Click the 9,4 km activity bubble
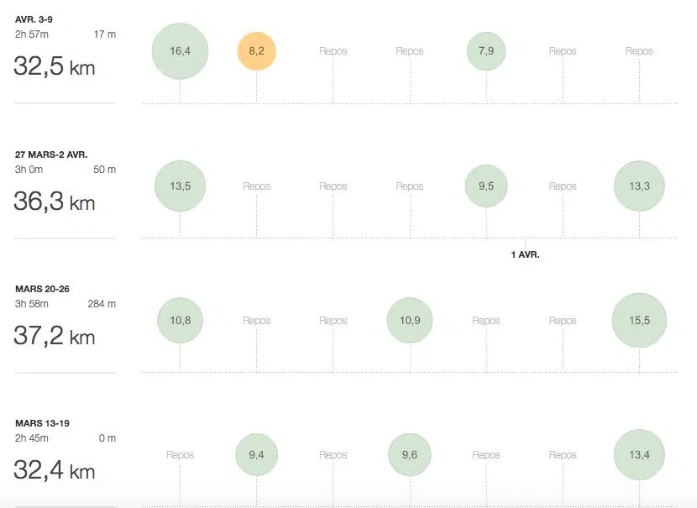697x508 pixels. tap(256, 455)
